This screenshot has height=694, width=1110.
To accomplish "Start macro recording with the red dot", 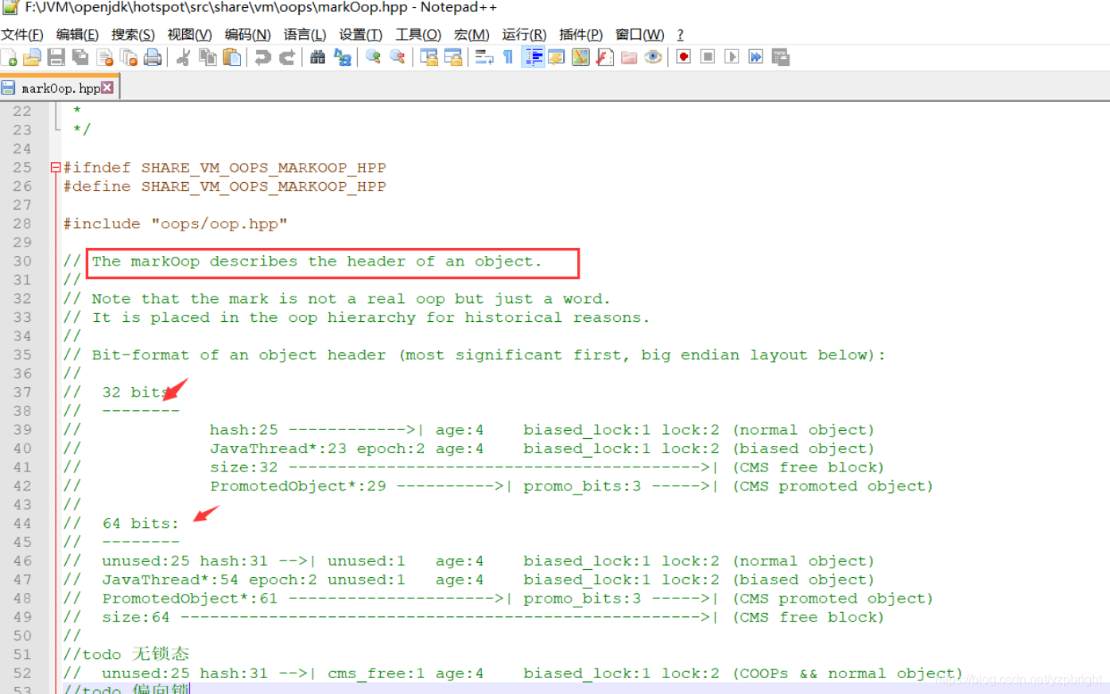I will (683, 57).
